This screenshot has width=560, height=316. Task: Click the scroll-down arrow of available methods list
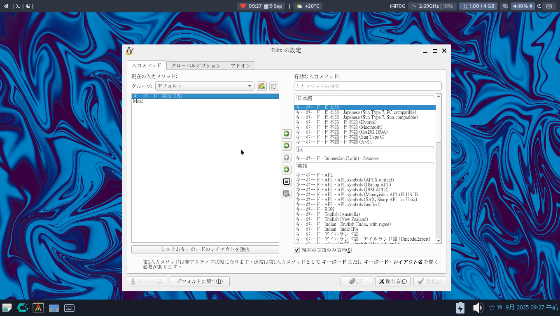click(x=439, y=241)
